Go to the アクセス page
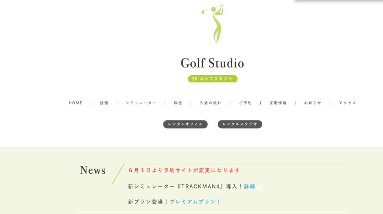The height and width of the screenshot is (214, 383). (x=347, y=103)
